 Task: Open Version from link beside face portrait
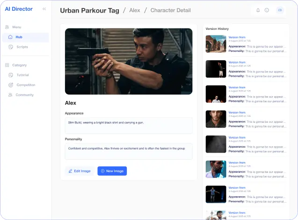coord(237,113)
